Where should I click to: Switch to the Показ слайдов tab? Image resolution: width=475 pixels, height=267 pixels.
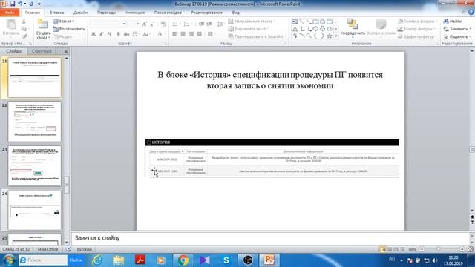[x=168, y=13]
